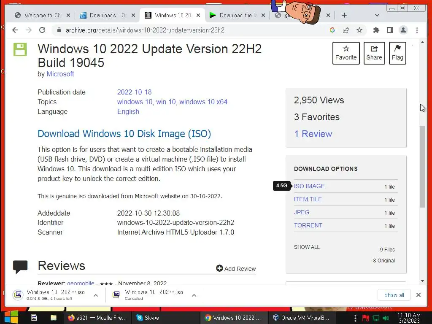Click the Share button on the page
Viewport: 432px width, 324px height.
coord(374,53)
